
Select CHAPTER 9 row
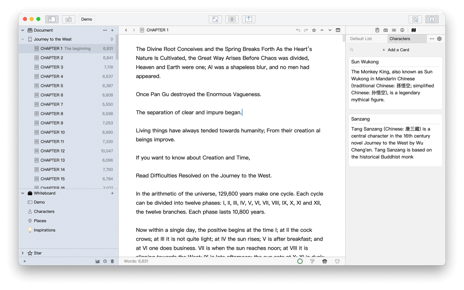pyautogui.click(x=68, y=123)
